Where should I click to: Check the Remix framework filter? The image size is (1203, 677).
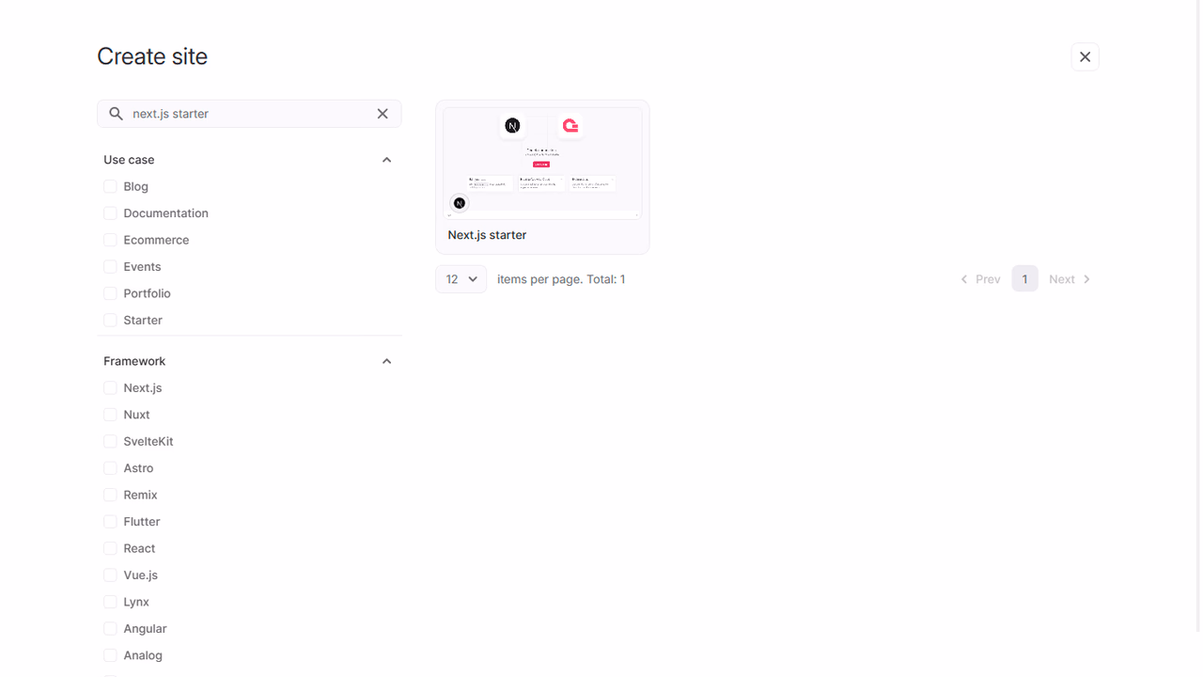(x=110, y=495)
